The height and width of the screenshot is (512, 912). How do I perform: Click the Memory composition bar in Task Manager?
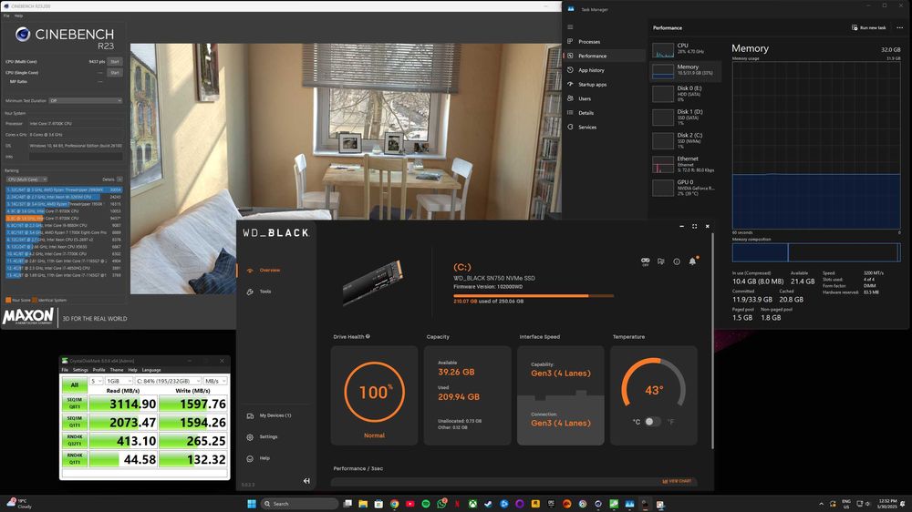pyautogui.click(x=816, y=252)
